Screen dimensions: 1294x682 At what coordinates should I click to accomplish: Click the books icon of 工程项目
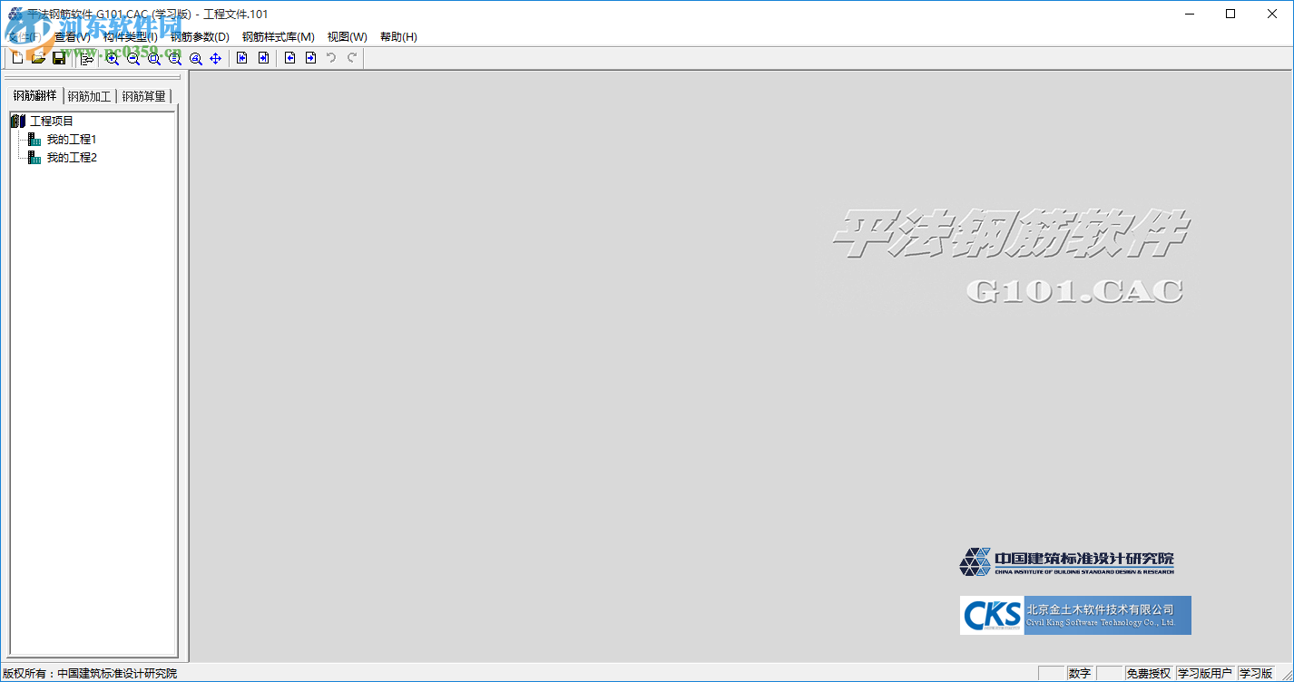[18, 121]
